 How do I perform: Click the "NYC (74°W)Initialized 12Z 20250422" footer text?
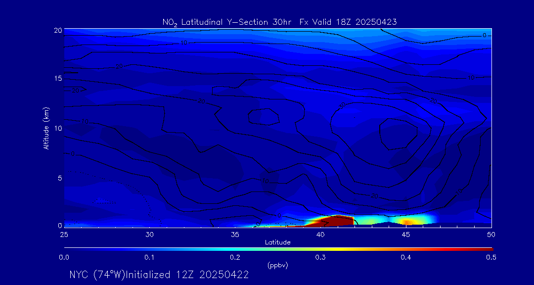point(159,275)
